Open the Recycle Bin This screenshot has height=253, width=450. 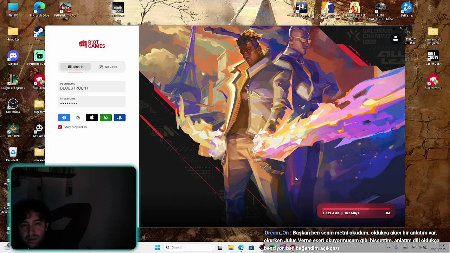tap(13, 154)
